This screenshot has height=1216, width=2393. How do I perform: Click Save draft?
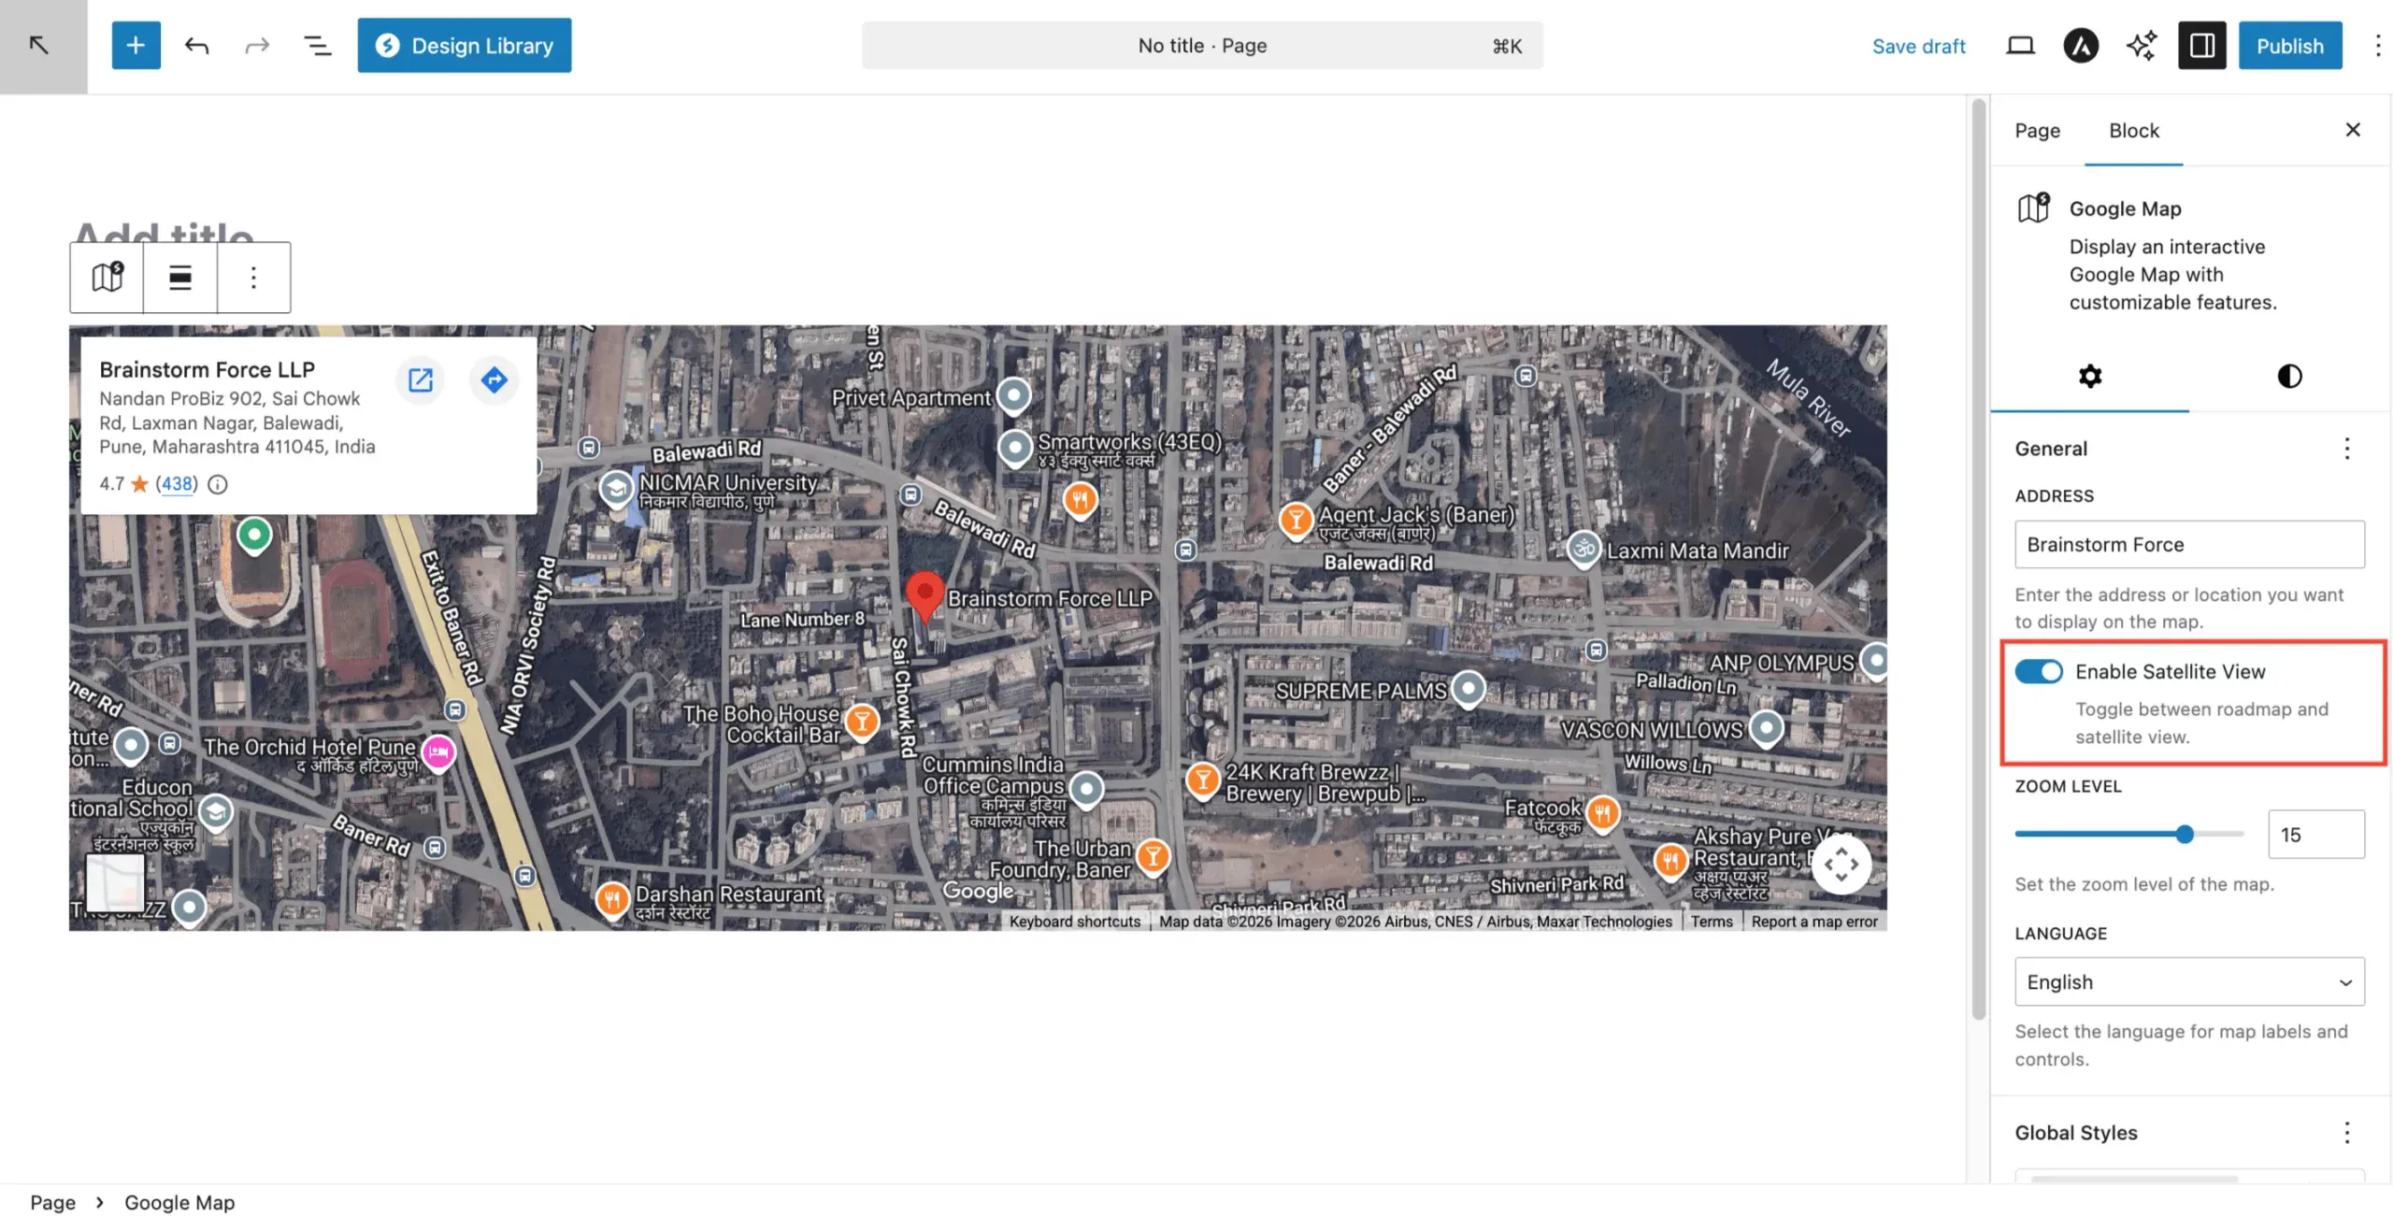(x=1918, y=46)
